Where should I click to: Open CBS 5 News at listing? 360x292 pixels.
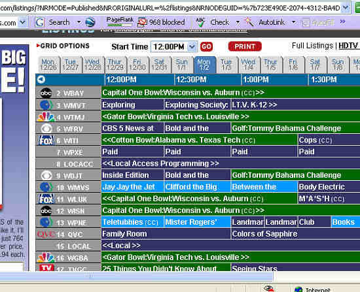coord(132,128)
